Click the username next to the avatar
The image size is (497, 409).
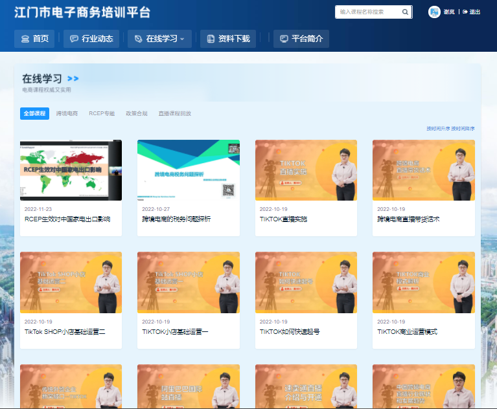point(449,12)
